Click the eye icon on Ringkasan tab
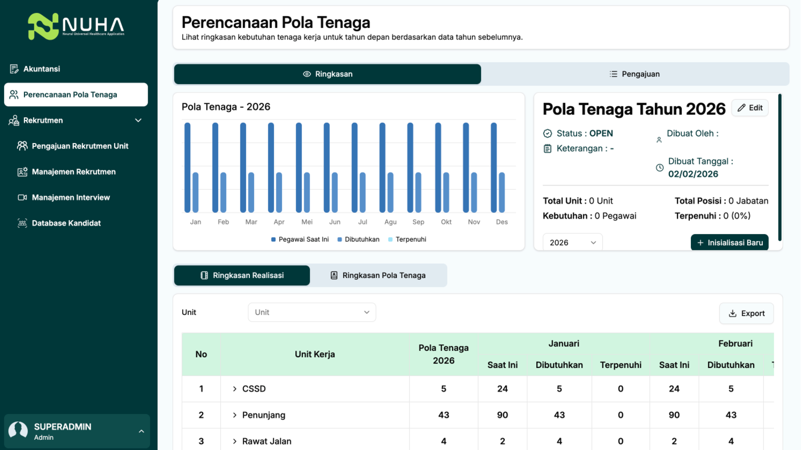The width and height of the screenshot is (801, 450). [307, 74]
